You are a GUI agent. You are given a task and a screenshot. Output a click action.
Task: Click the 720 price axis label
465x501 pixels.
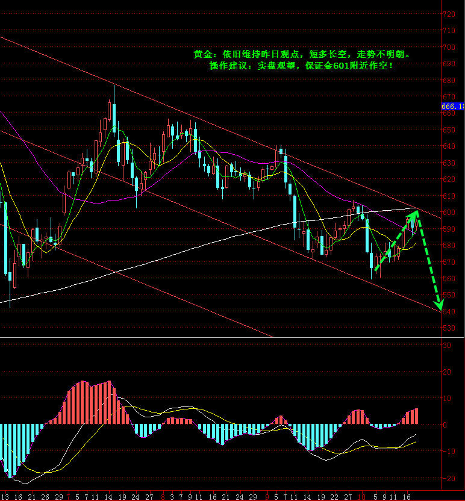click(449, 14)
